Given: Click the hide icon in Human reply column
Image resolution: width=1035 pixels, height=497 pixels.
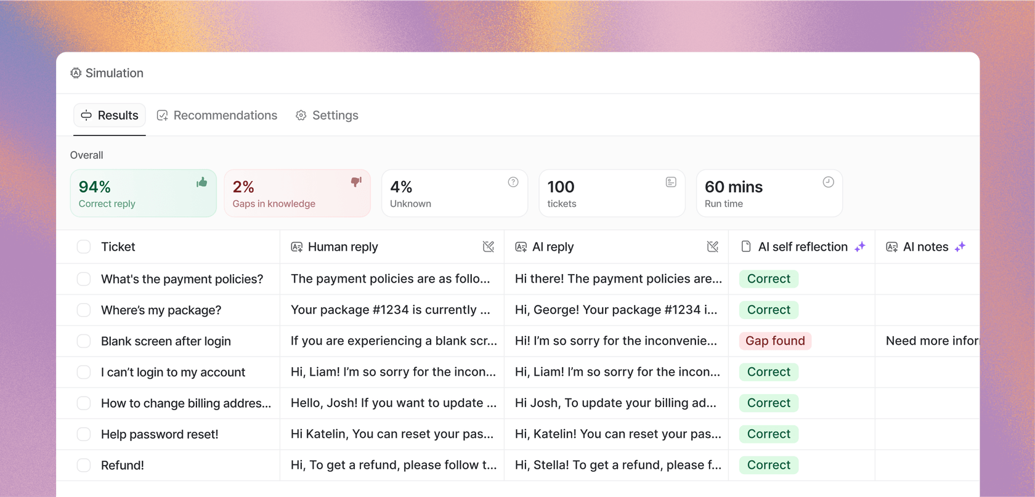Looking at the screenshot, I should (x=489, y=247).
